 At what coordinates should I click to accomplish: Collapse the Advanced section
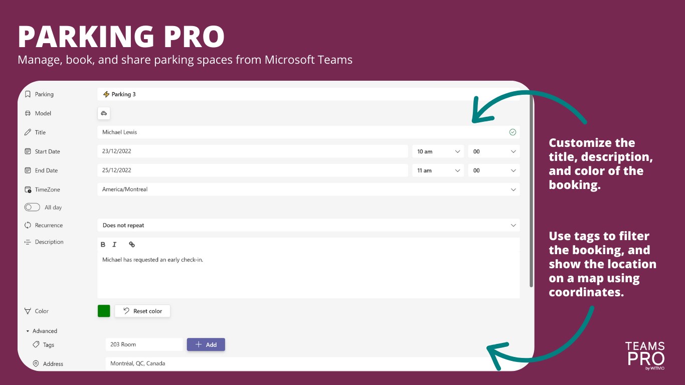[42, 331]
